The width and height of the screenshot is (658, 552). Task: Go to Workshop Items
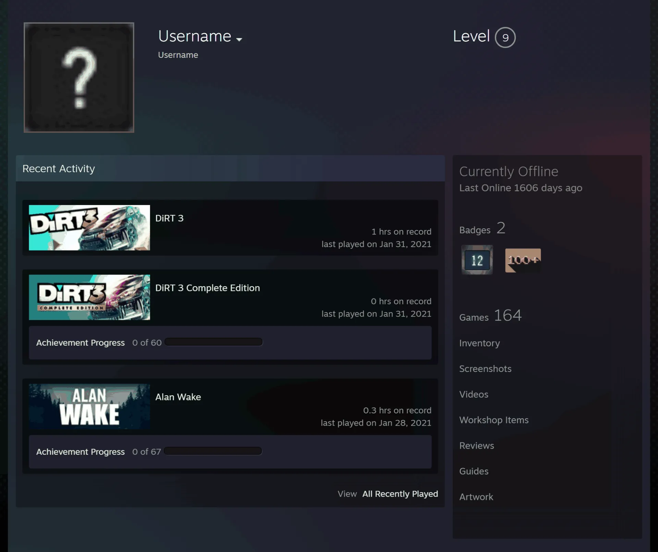494,420
